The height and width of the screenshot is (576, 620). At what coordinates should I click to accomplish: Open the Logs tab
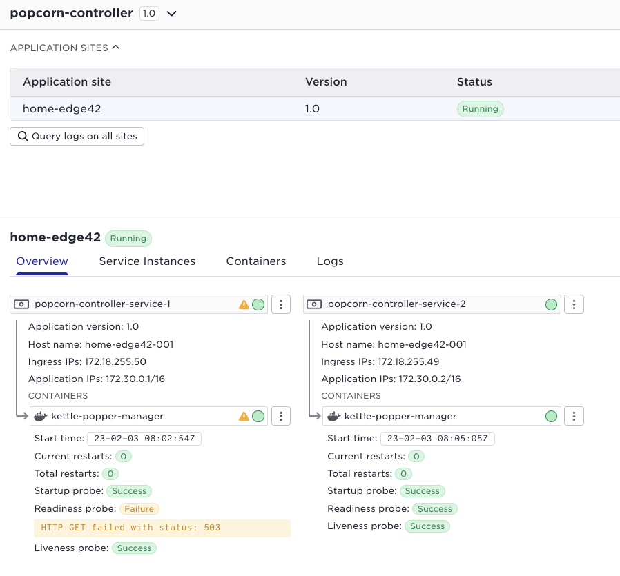(330, 261)
